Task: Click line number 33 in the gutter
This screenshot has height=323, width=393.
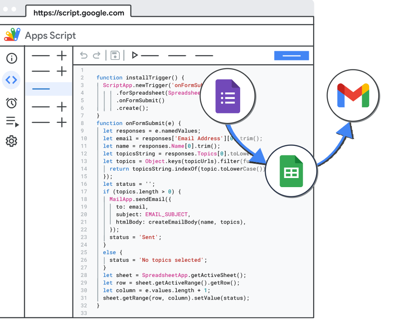Action: 84,313
